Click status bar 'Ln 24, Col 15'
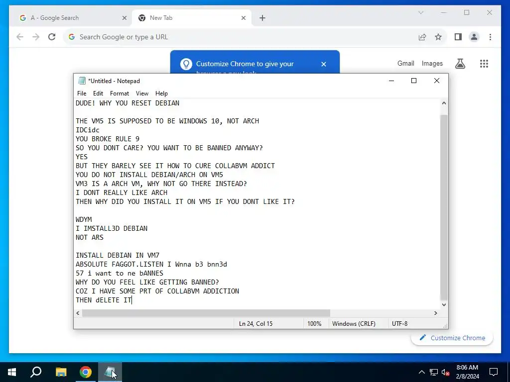 click(x=255, y=323)
